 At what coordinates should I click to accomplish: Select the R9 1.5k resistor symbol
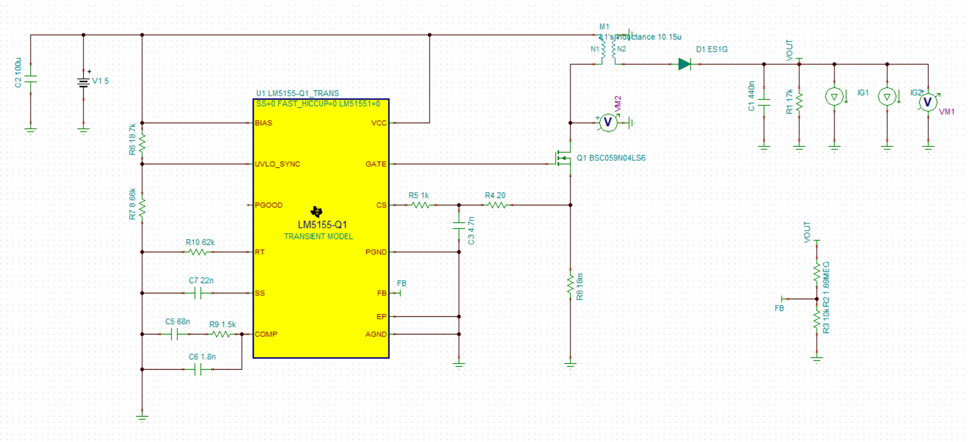click(x=221, y=334)
